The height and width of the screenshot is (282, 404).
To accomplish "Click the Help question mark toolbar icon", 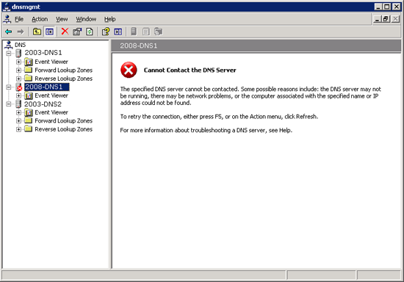I will coord(106,32).
